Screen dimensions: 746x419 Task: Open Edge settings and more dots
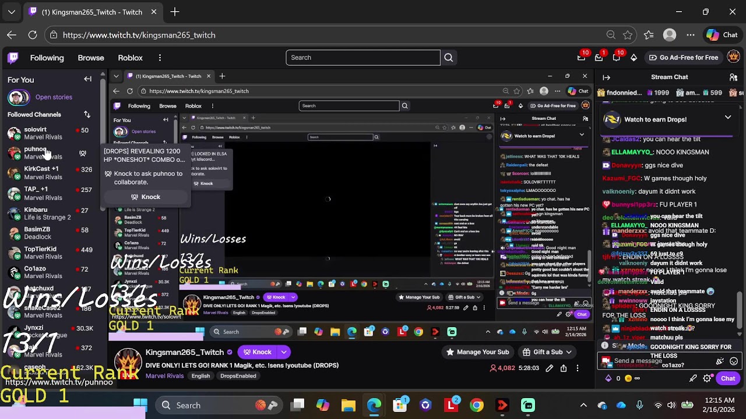[x=691, y=35]
